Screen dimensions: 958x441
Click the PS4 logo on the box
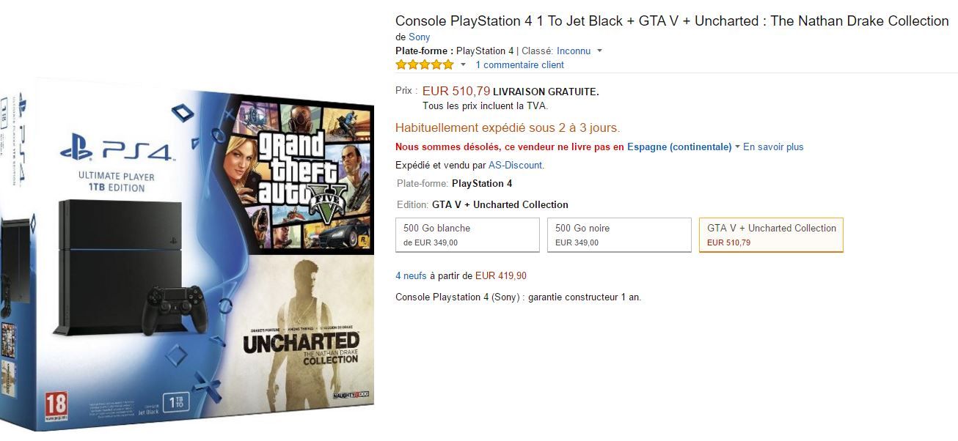tap(118, 151)
